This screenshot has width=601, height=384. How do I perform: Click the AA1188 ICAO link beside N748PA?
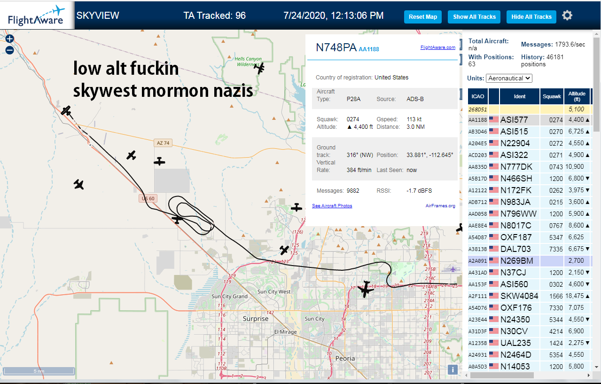(x=369, y=49)
